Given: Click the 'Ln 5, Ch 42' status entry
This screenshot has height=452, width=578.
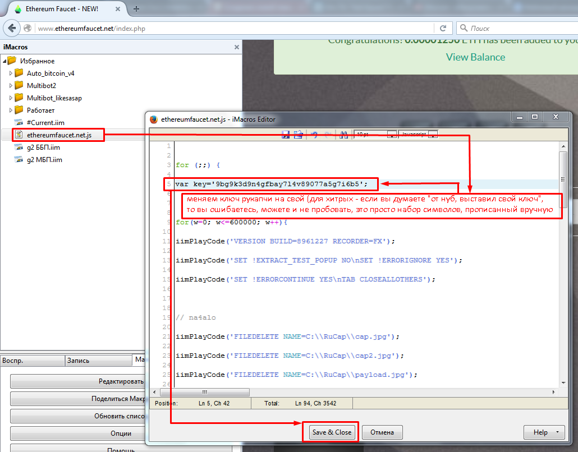Looking at the screenshot, I should [214, 403].
